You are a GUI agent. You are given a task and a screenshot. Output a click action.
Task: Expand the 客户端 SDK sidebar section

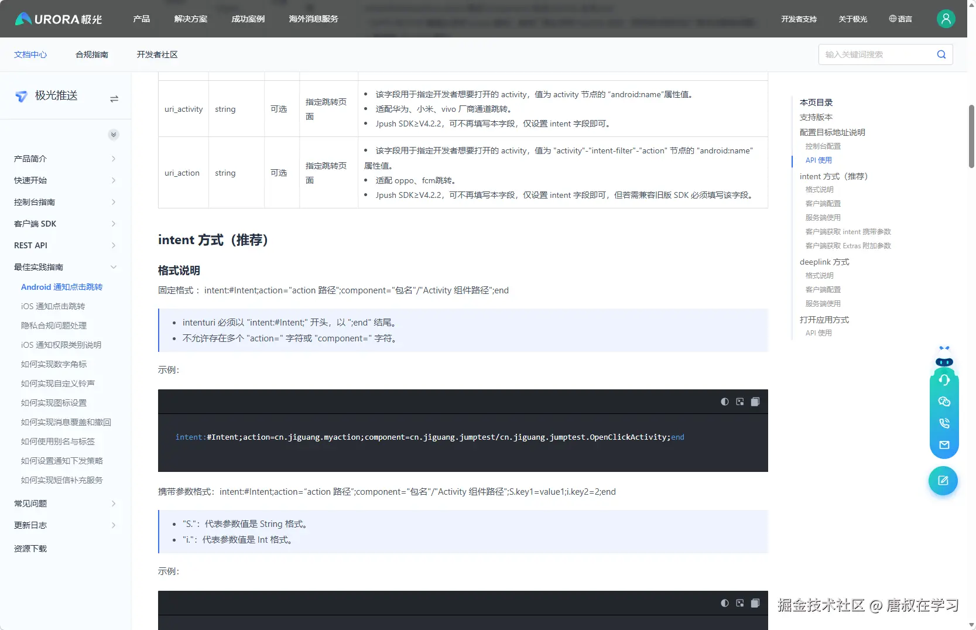click(x=113, y=224)
